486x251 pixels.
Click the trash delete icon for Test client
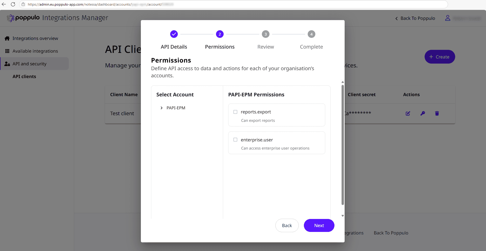click(x=437, y=113)
